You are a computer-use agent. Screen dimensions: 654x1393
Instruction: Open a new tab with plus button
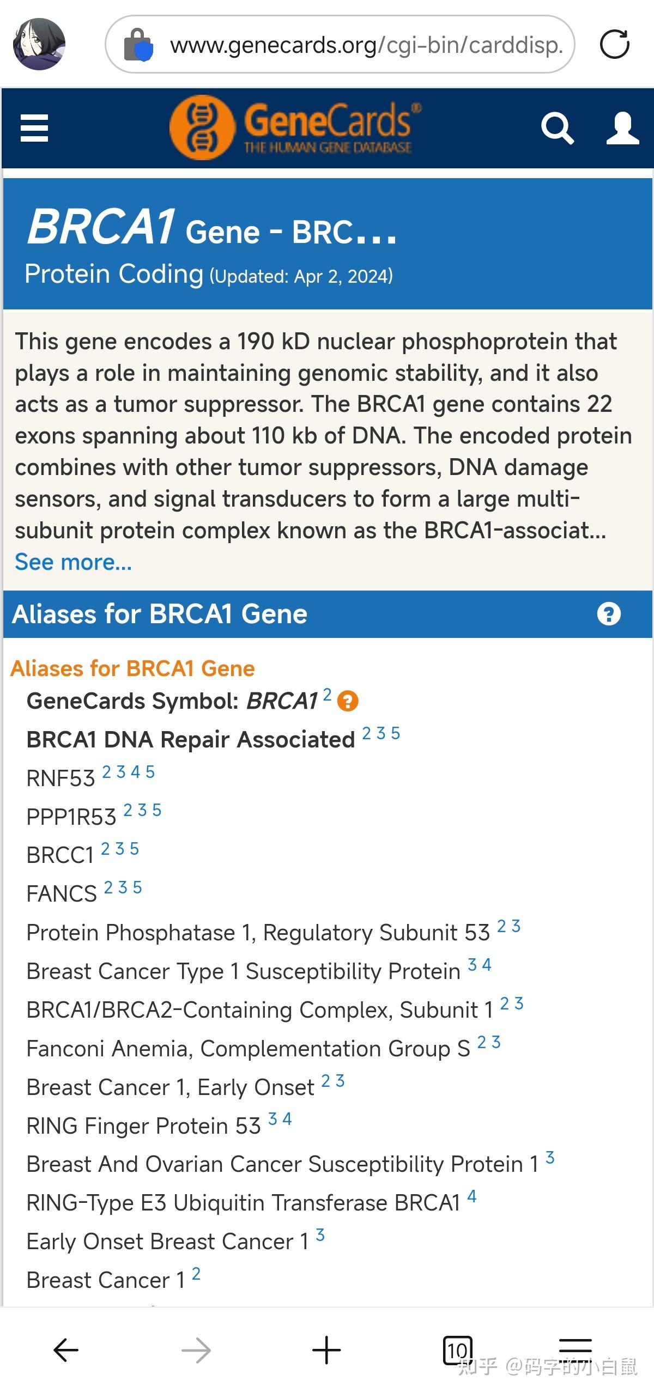[326, 1349]
